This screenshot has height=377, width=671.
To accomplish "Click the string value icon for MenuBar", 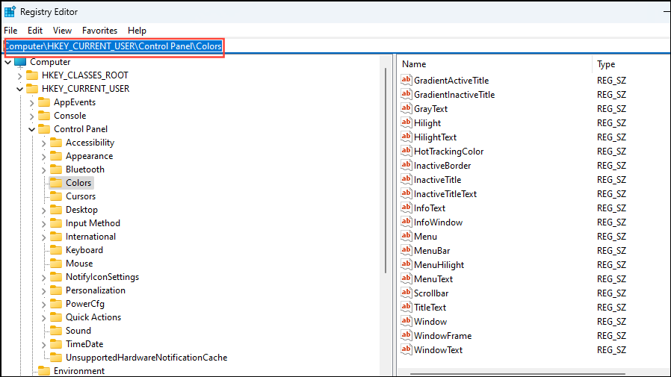I will pos(406,250).
